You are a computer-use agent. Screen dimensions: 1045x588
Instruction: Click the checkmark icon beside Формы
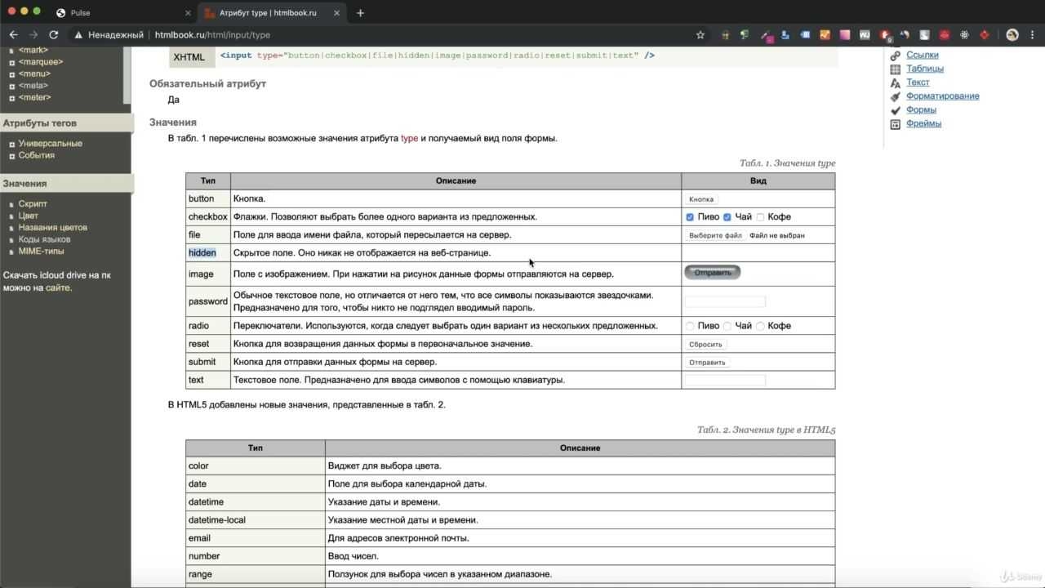tap(896, 110)
